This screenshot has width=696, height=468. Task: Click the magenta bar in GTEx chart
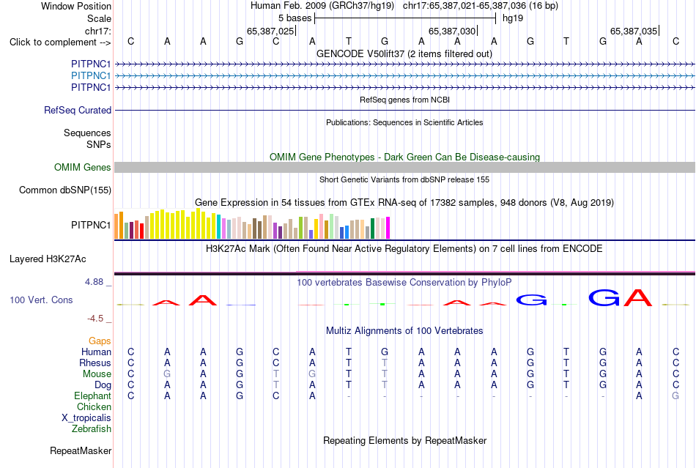[x=388, y=228]
